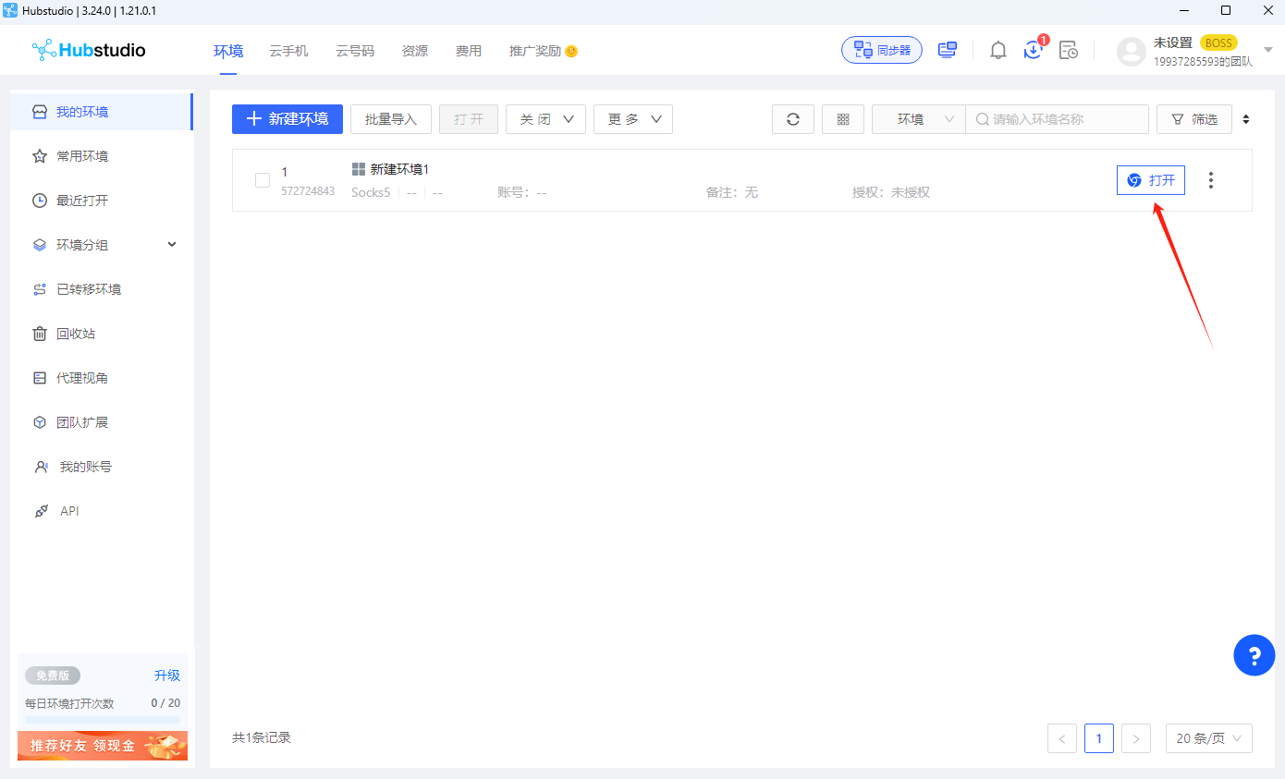This screenshot has width=1285, height=779.
Task: Click the sort order arrows icon
Action: pyautogui.click(x=1246, y=119)
